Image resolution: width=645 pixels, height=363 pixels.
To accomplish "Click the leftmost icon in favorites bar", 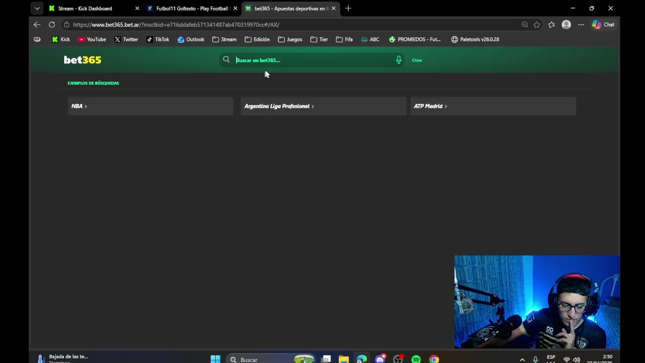I will pos(37,39).
